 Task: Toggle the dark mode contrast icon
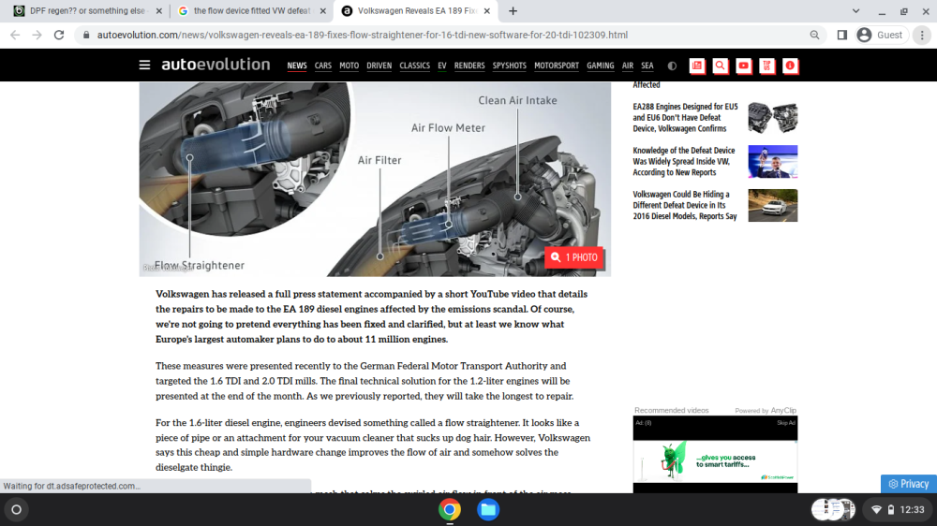(672, 66)
